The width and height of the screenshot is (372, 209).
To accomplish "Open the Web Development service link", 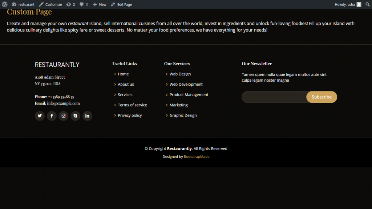I will [x=186, y=84].
